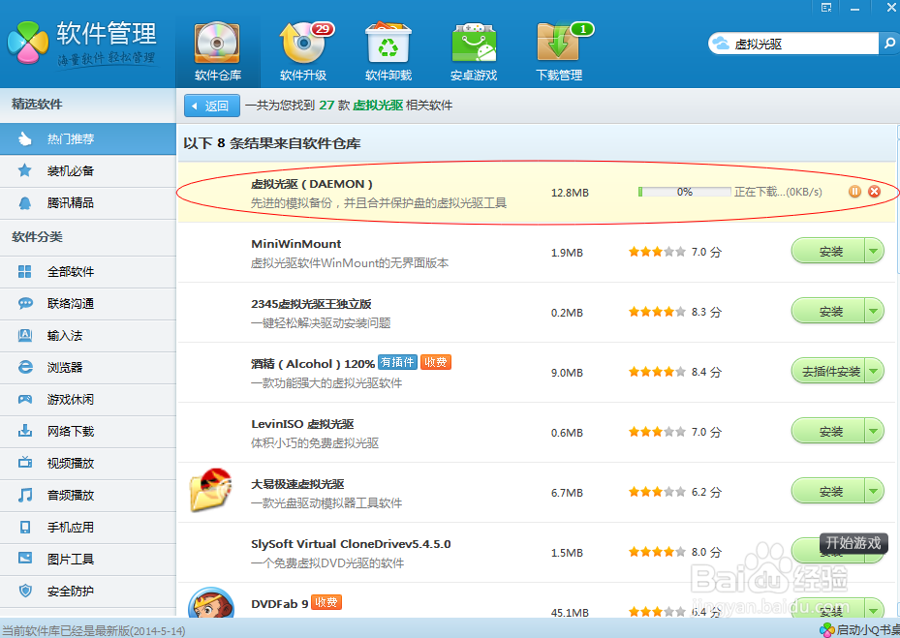Open the 视频播放 category
Viewport: 900px width, 638px height.
click(x=88, y=464)
